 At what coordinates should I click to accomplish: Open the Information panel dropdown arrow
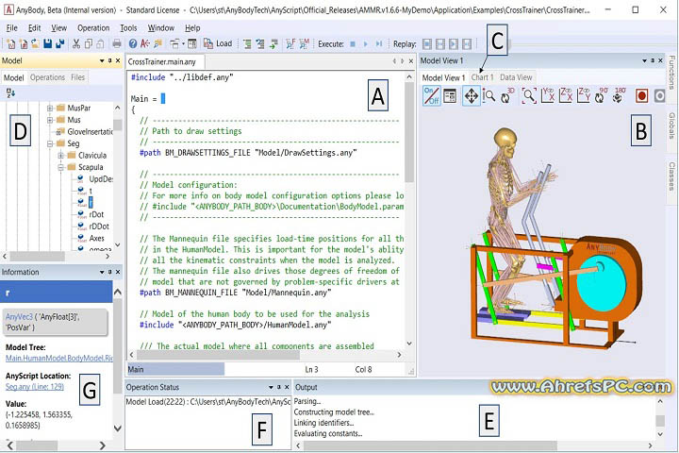[102, 272]
